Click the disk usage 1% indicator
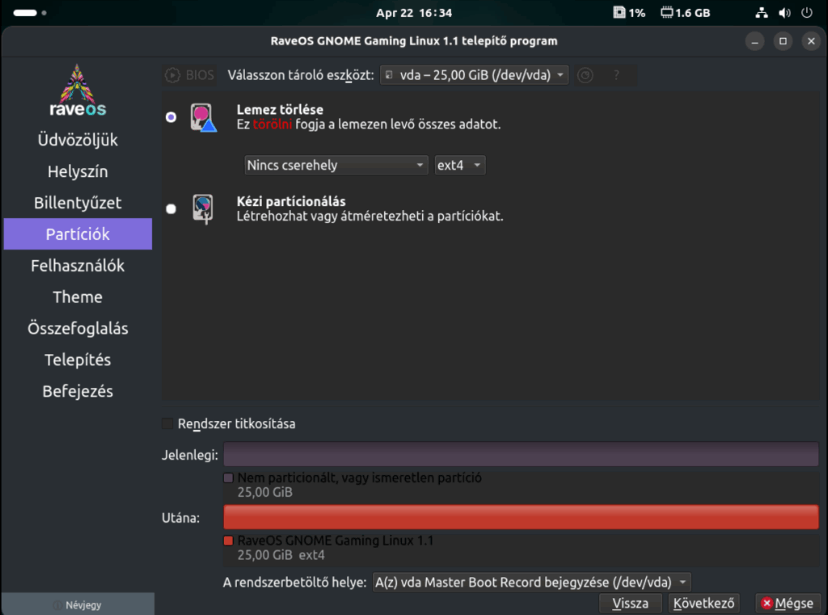The height and width of the screenshot is (615, 828). click(x=629, y=13)
